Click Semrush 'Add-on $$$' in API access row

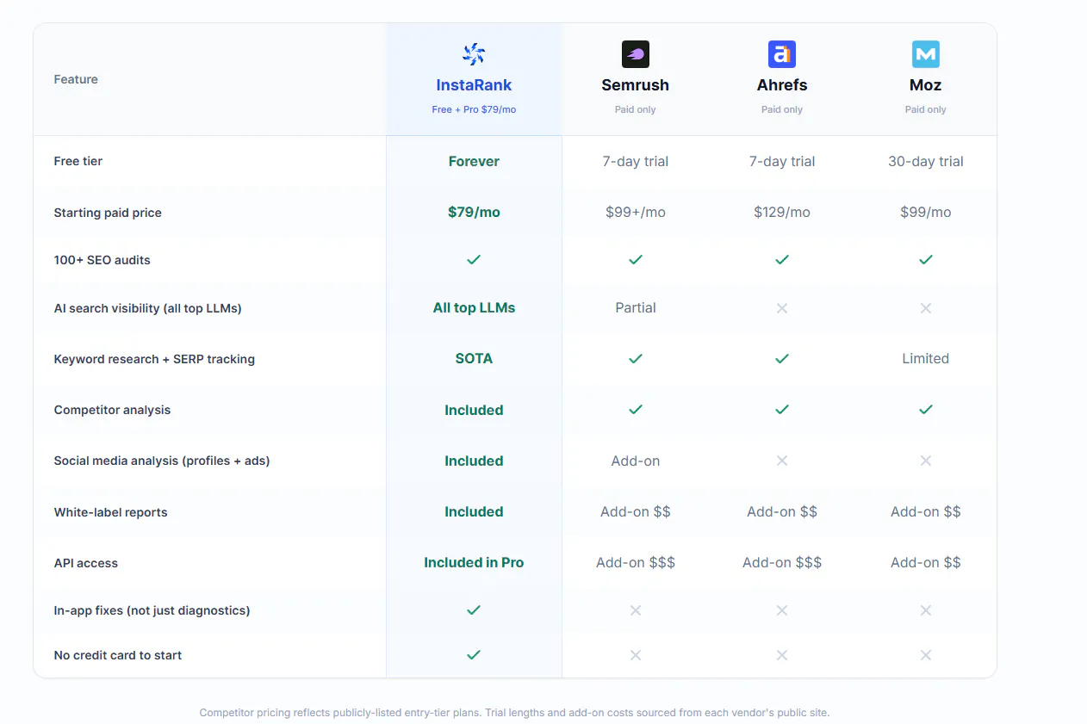click(x=636, y=562)
